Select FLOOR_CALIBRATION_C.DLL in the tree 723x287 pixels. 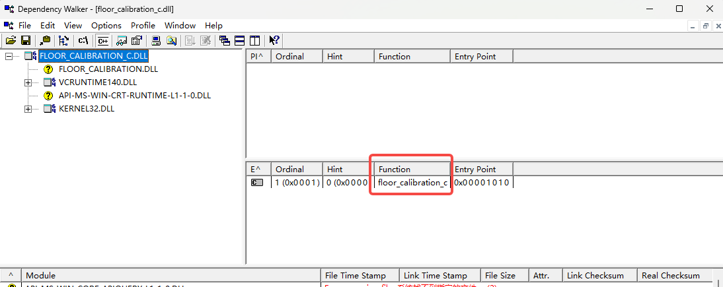pos(94,56)
